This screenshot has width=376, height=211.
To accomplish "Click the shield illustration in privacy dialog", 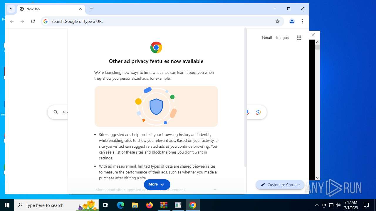I will [x=156, y=106].
